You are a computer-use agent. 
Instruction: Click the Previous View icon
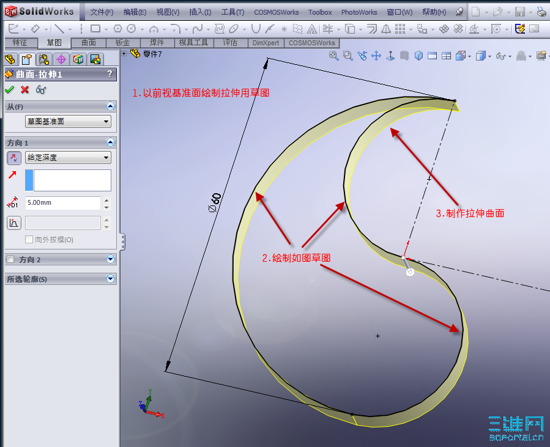pos(362,56)
